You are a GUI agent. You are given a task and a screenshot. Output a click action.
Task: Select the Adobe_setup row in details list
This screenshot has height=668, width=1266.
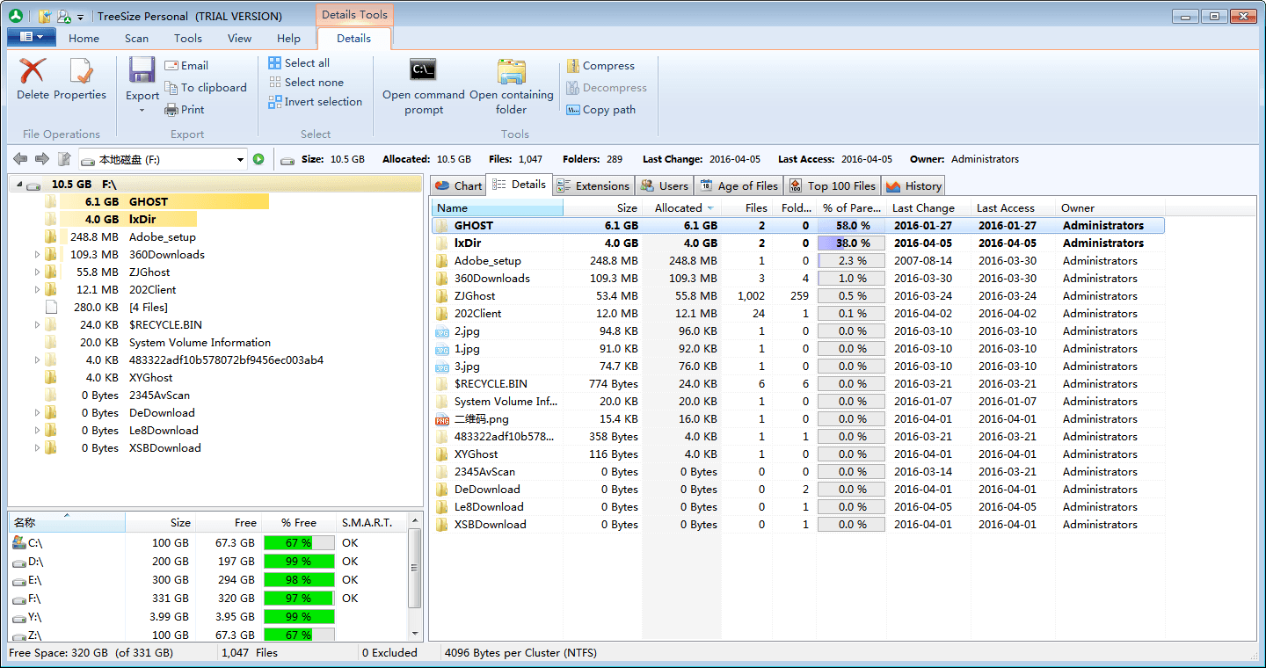pos(798,261)
